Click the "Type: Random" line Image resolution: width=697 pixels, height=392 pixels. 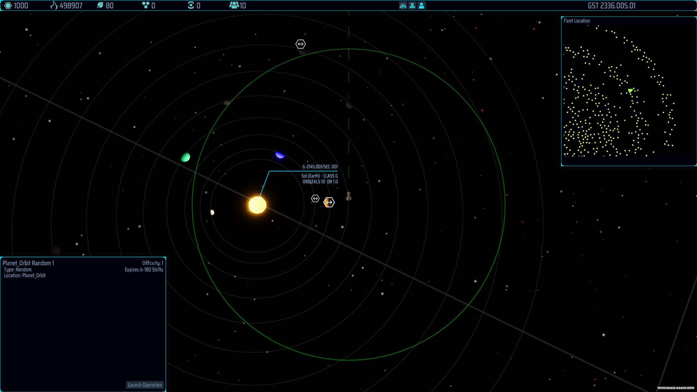click(18, 269)
